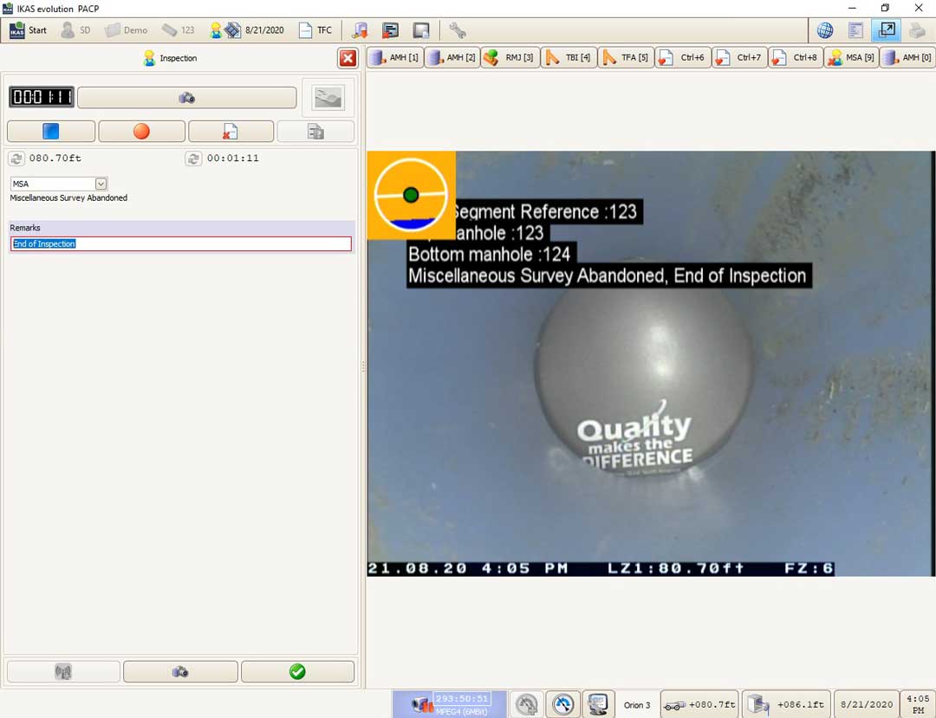This screenshot has height=718, width=936.
Task: Toggle the detached video window icon
Action: pyautogui.click(x=886, y=30)
